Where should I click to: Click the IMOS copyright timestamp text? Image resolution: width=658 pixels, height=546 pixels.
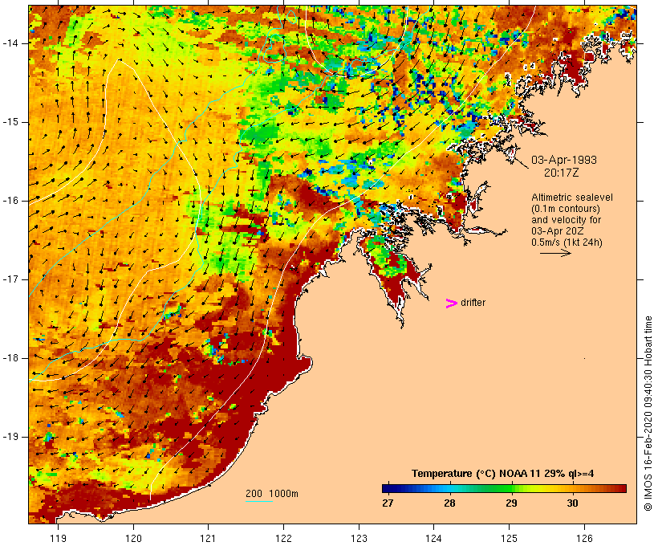click(x=648, y=414)
